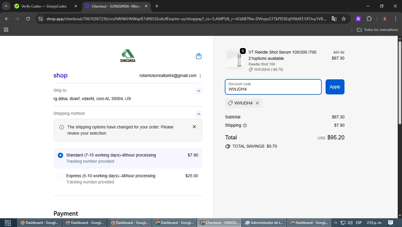Click the page vertical scrollbar
Image resolution: width=402 pixels, height=227 pixels.
tap(400, 83)
